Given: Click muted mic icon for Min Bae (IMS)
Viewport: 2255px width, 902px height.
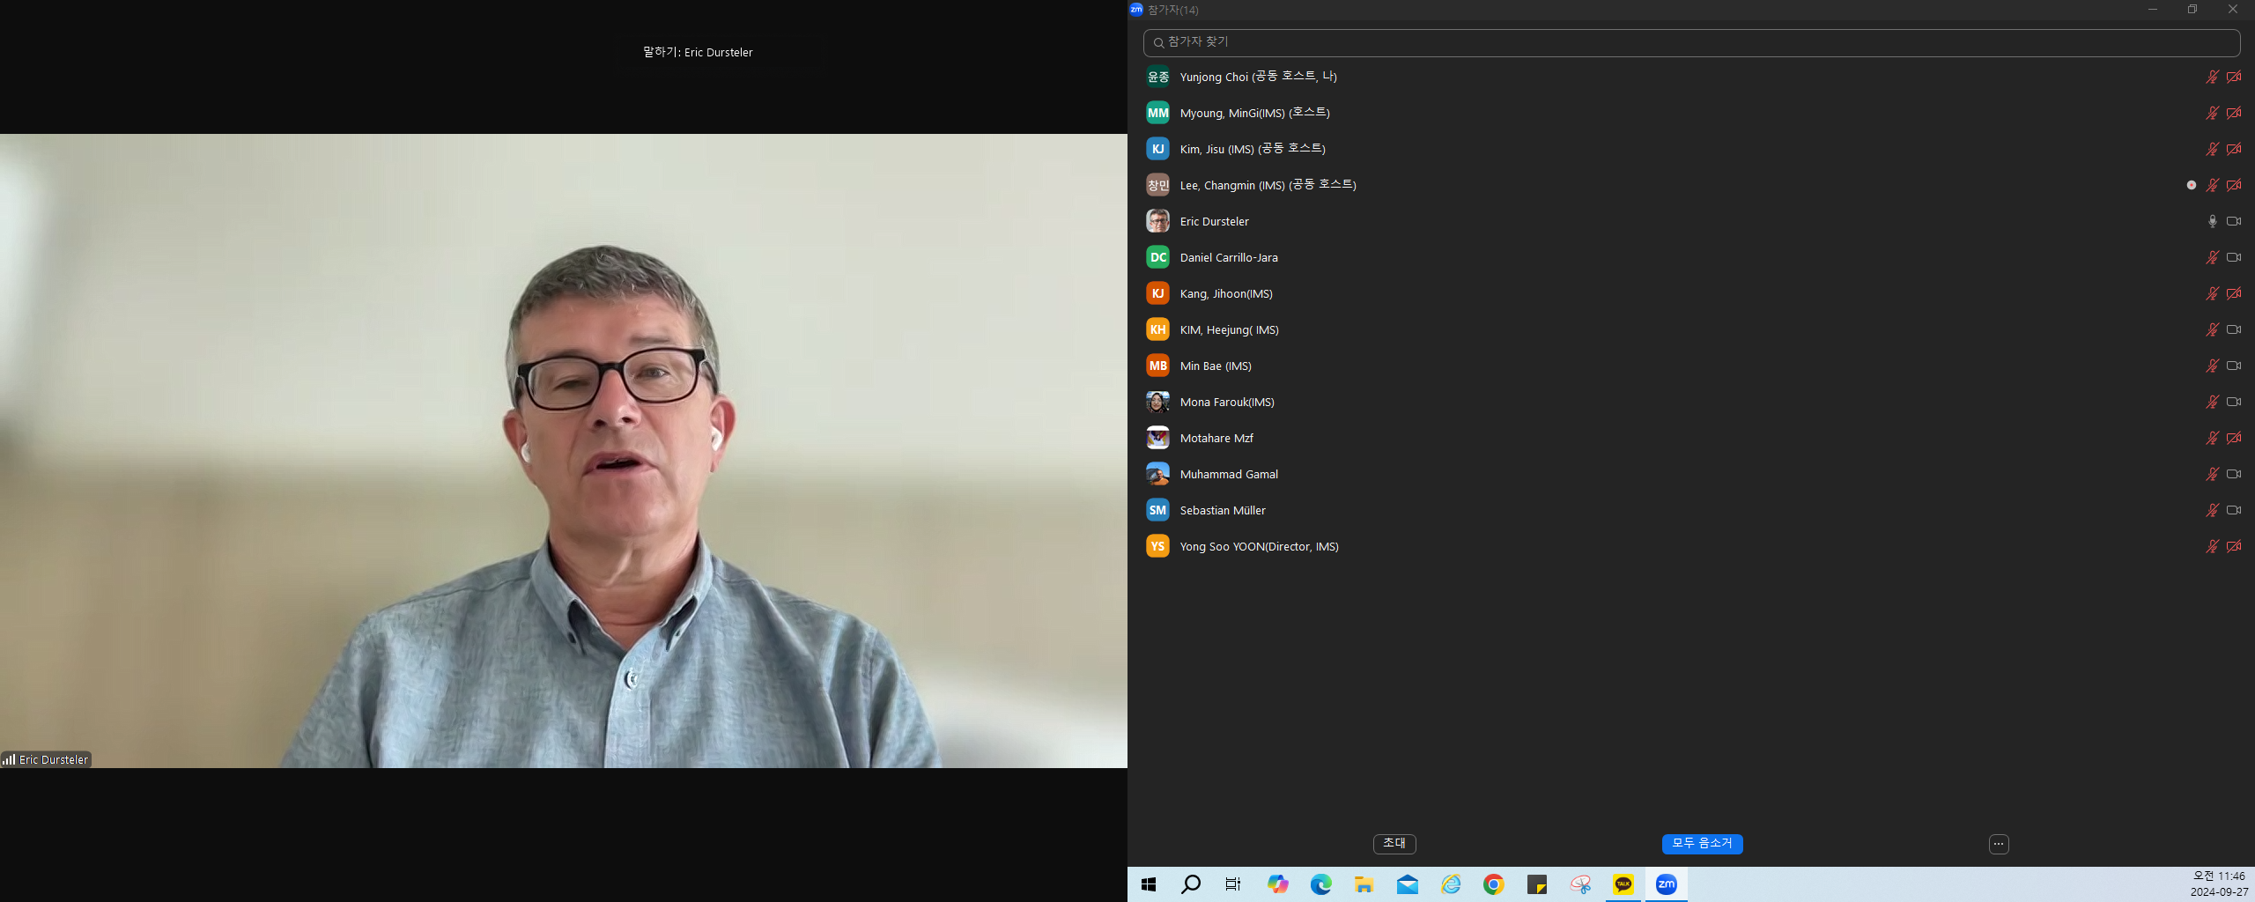Looking at the screenshot, I should [2212, 366].
